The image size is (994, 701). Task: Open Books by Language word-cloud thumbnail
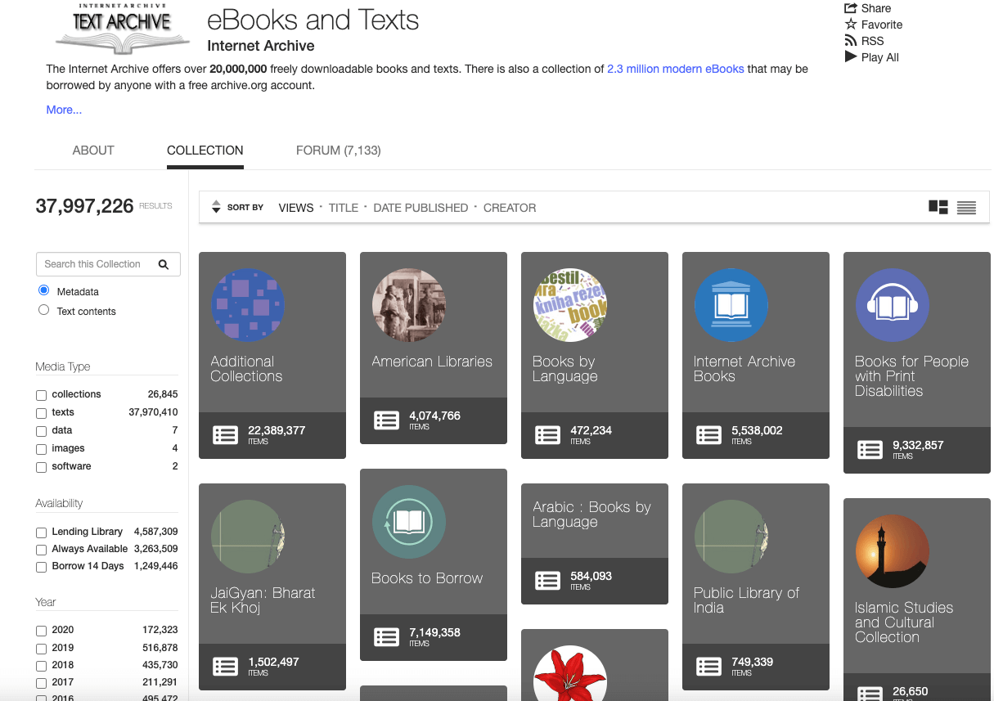570,305
